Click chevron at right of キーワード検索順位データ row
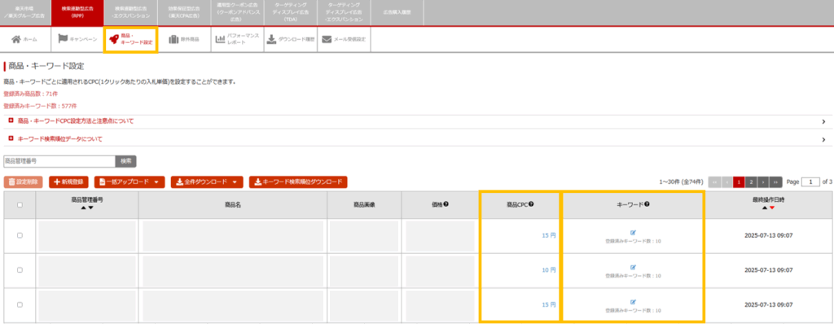Viewport: 834px width, 324px height. pos(823,139)
